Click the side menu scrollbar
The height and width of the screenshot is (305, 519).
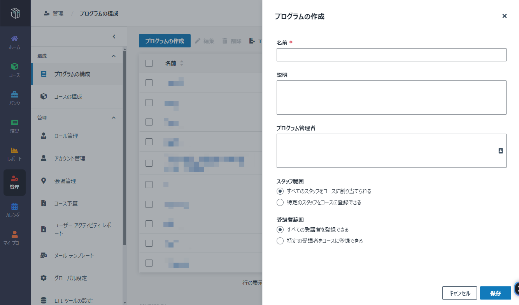(x=124, y=148)
